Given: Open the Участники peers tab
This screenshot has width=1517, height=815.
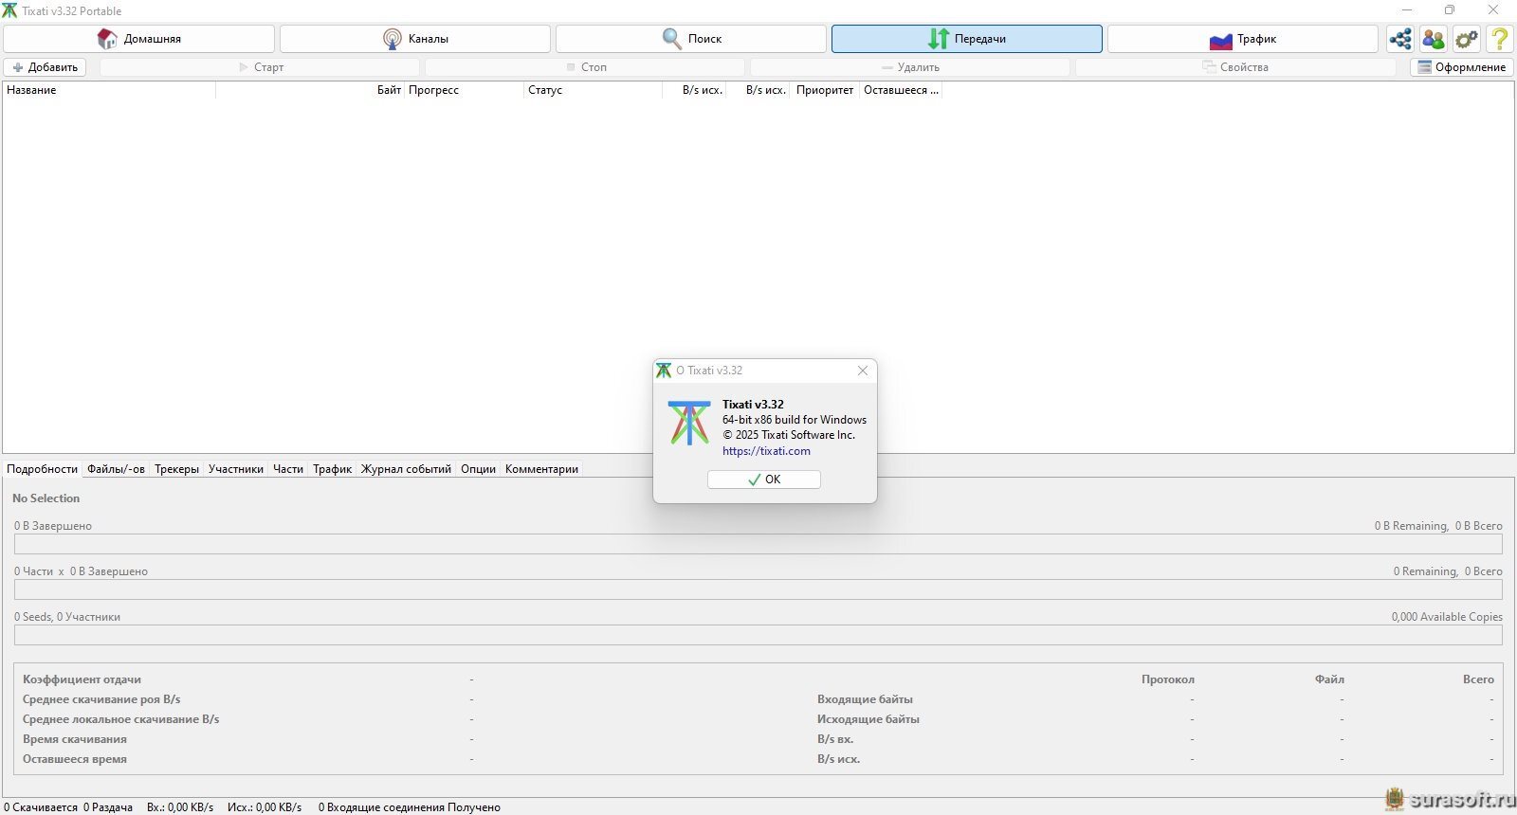Looking at the screenshot, I should tap(236, 469).
